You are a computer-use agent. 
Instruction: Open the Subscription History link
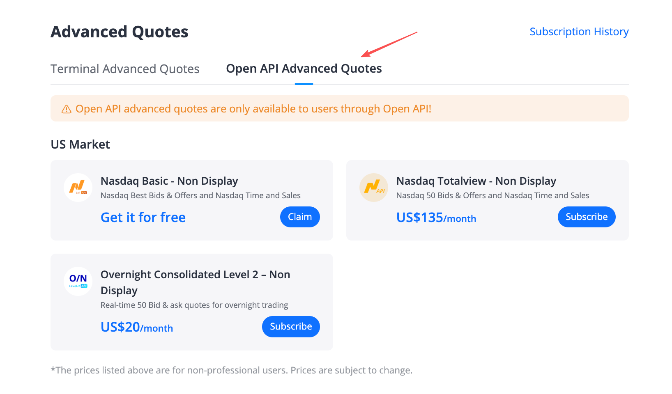point(579,32)
